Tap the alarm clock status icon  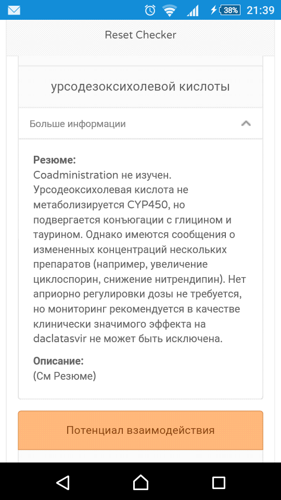click(150, 10)
